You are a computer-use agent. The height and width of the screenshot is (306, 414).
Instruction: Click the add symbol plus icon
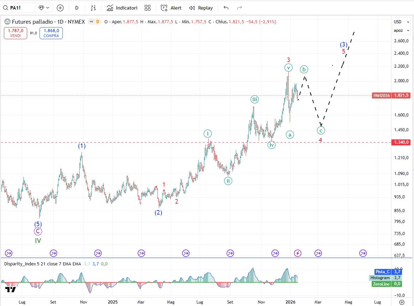pyautogui.click(x=60, y=8)
